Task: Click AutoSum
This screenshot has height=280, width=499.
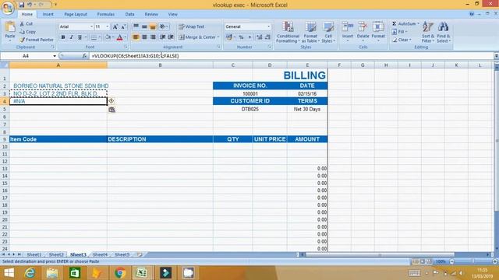Action: coord(404,24)
